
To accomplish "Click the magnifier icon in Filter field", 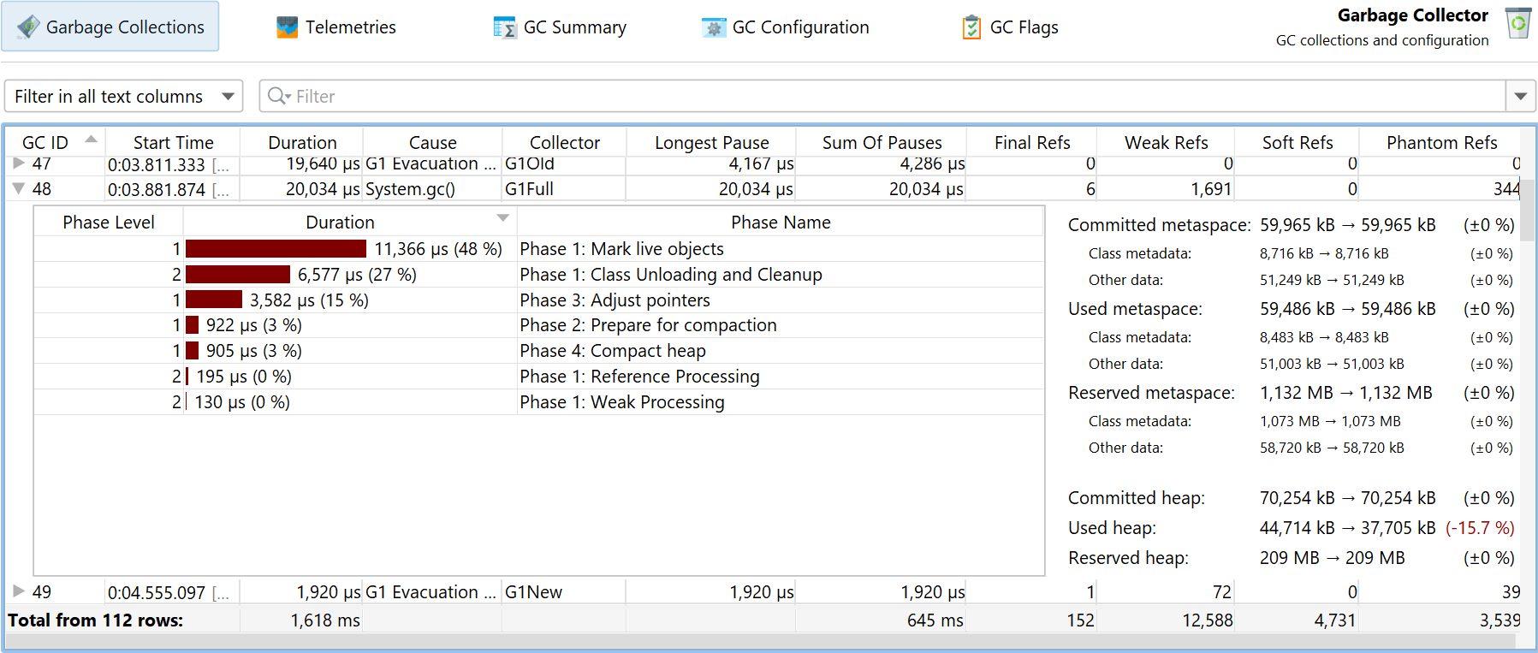I will coord(279,96).
